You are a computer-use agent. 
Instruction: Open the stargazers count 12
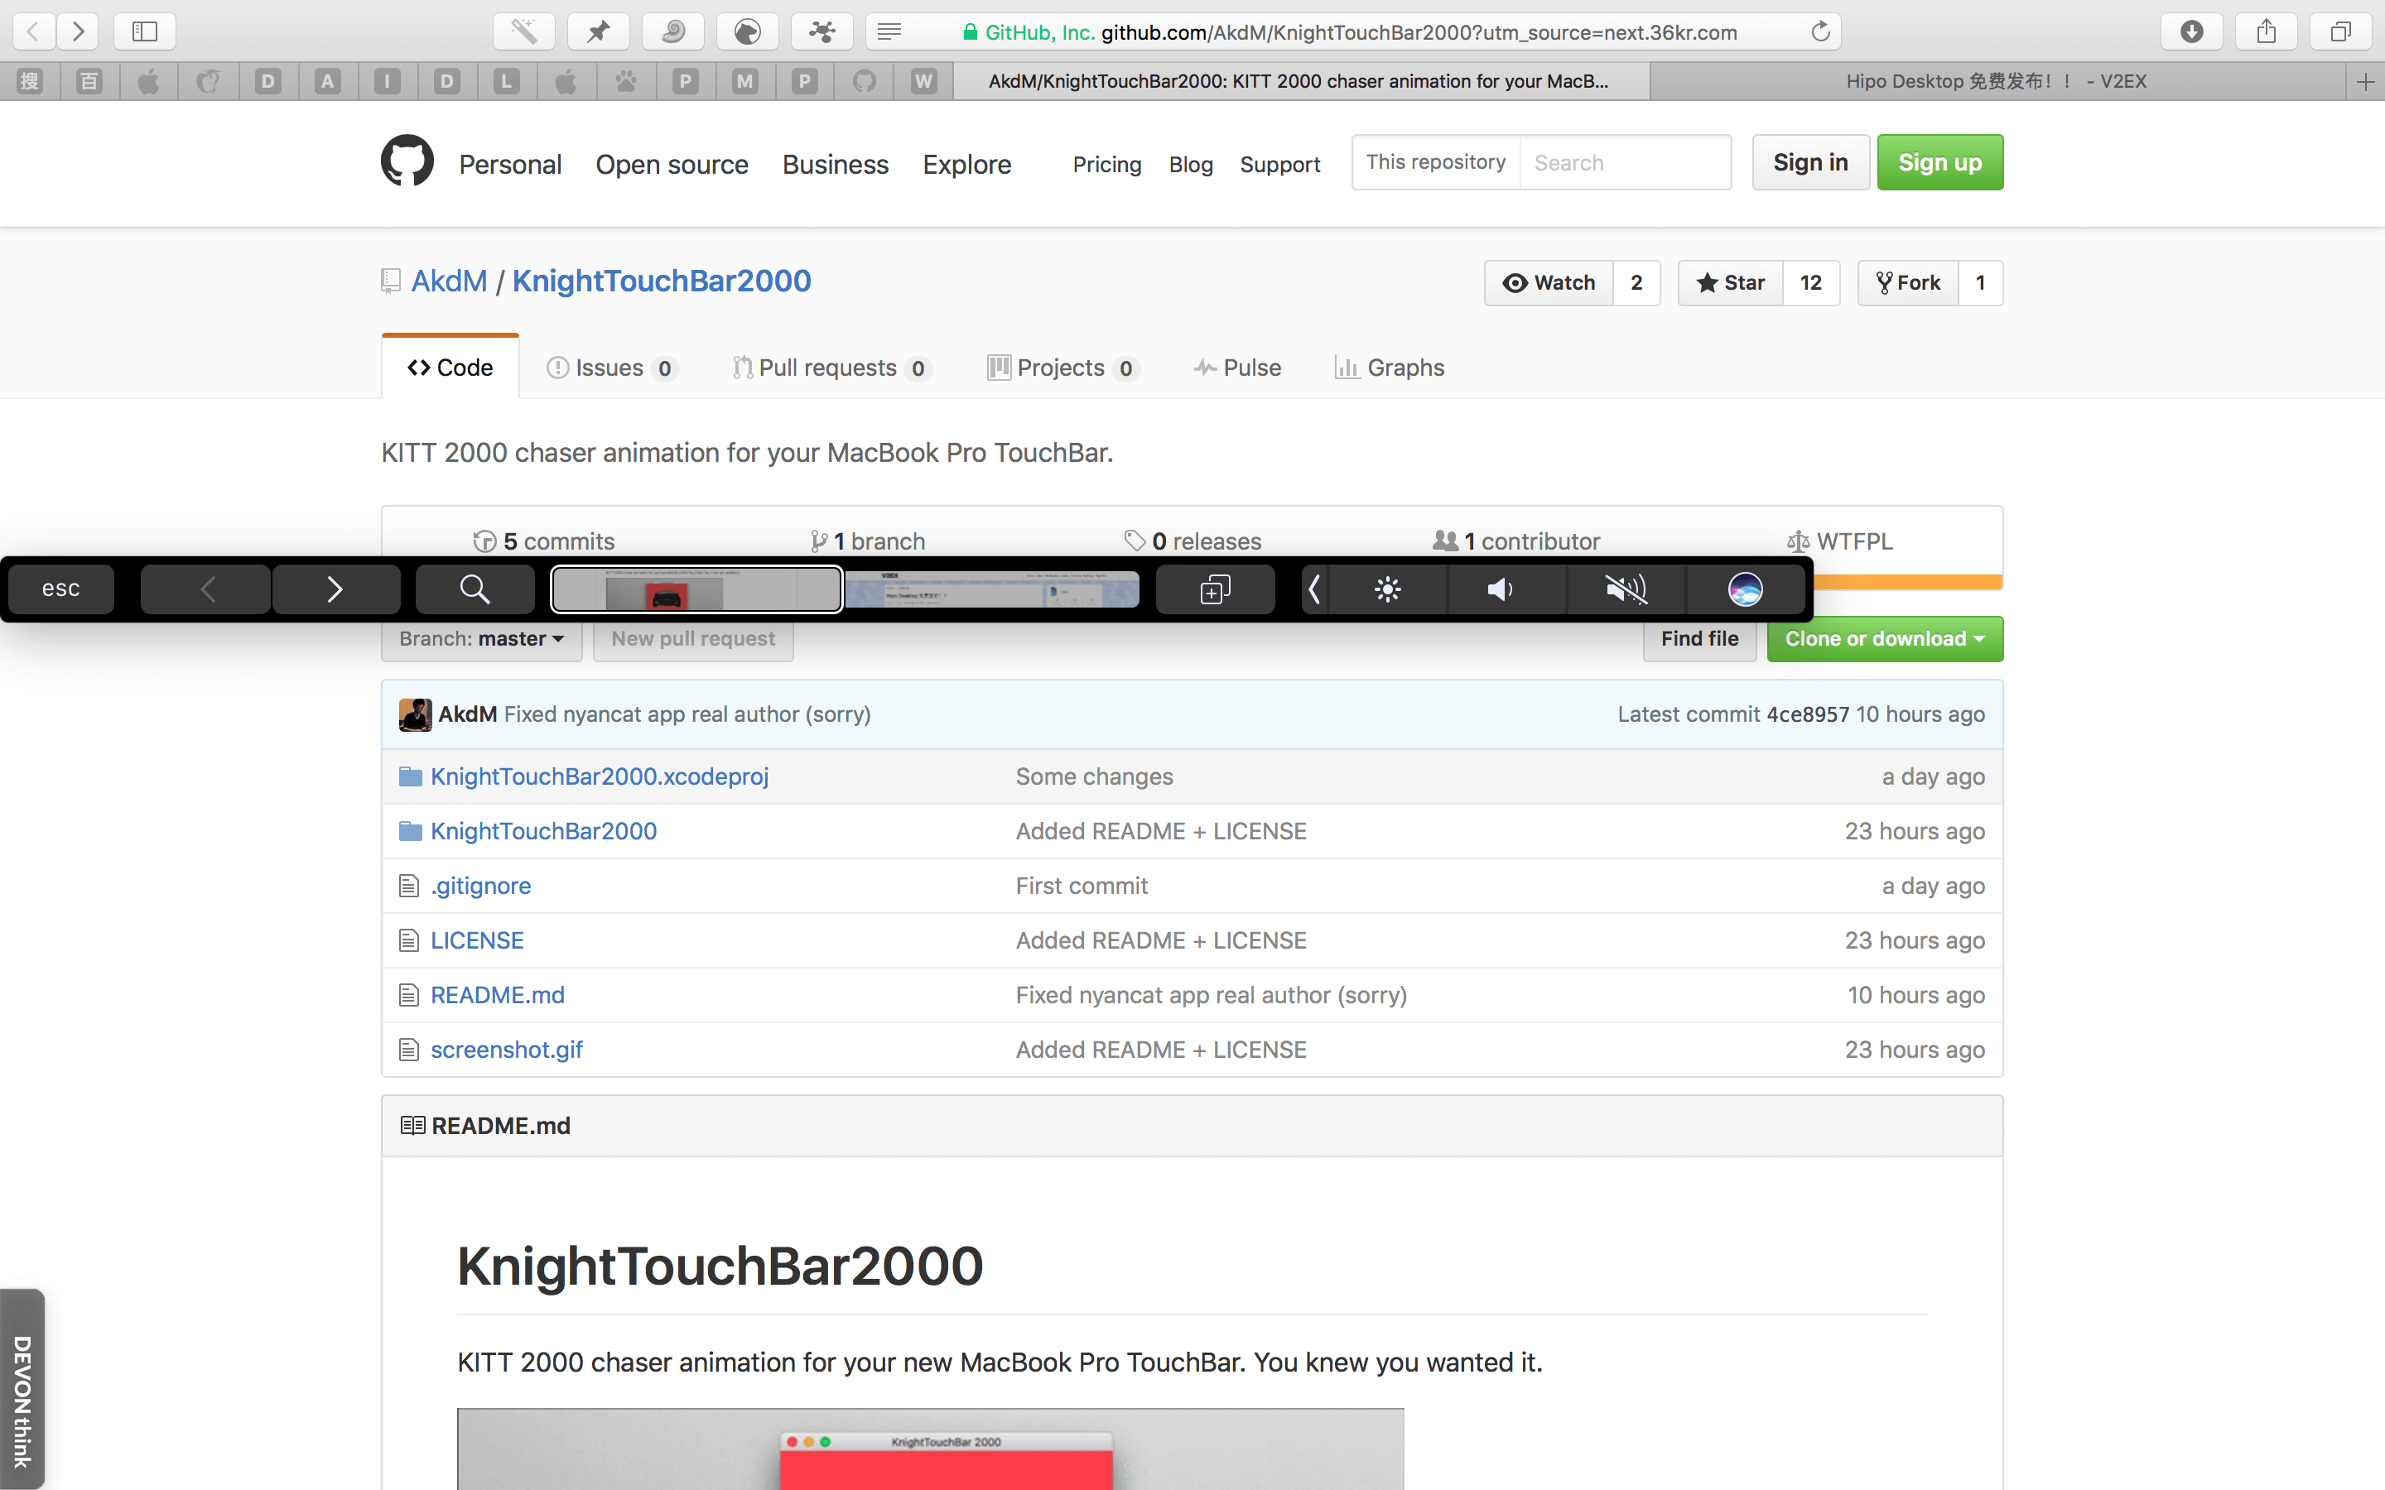point(1810,283)
